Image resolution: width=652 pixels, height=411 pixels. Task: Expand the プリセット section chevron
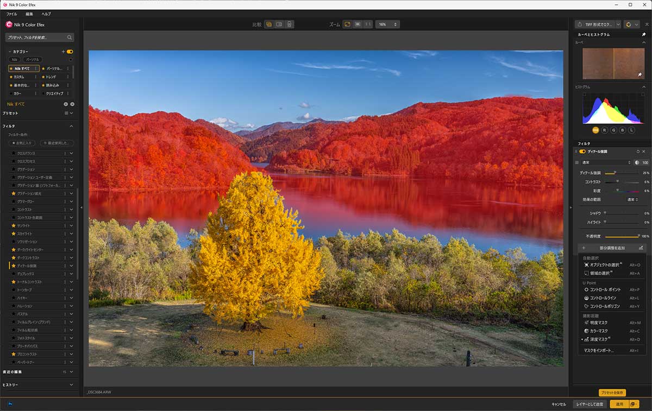pos(71,113)
